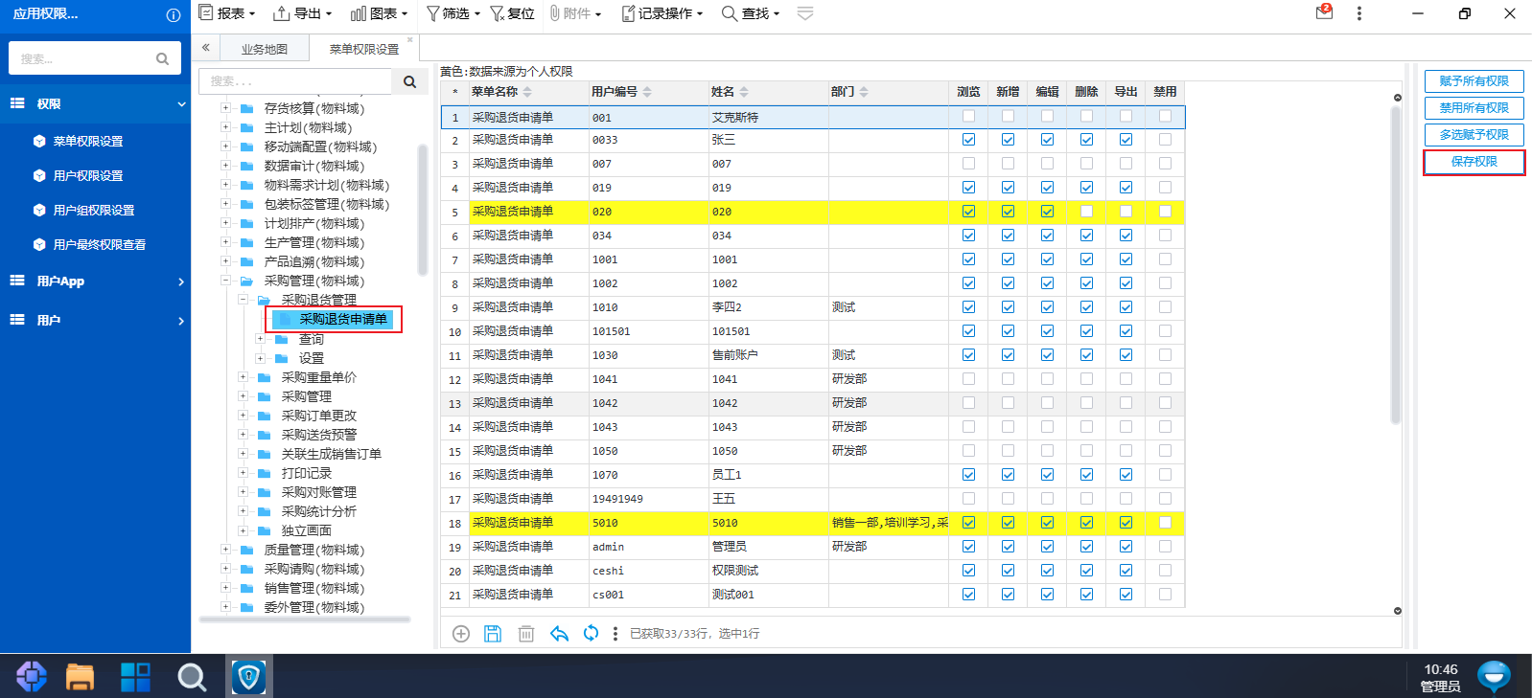1532x698 pixels.
Task: Open the bottom toolbar three-dot more options
Action: (615, 634)
